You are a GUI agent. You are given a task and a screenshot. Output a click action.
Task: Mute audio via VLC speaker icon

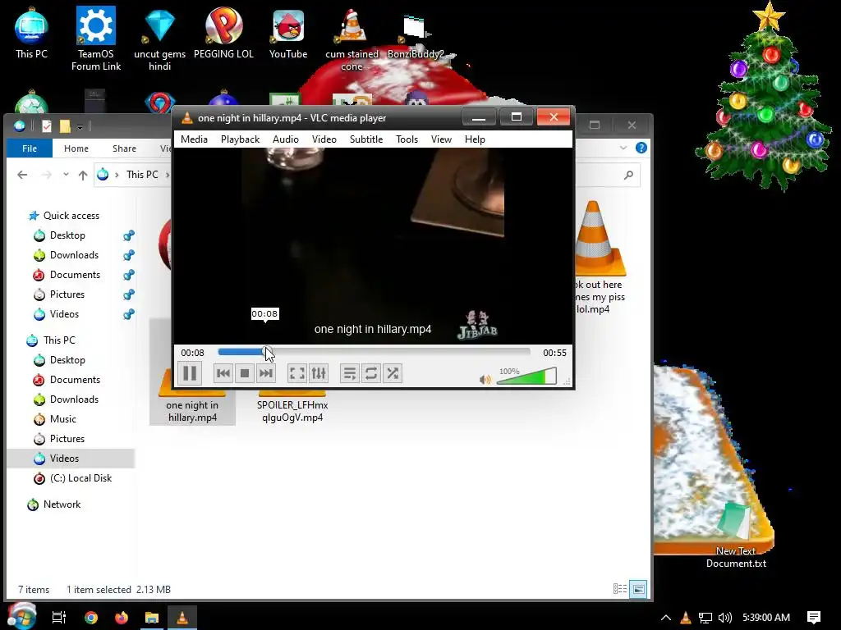tap(485, 379)
